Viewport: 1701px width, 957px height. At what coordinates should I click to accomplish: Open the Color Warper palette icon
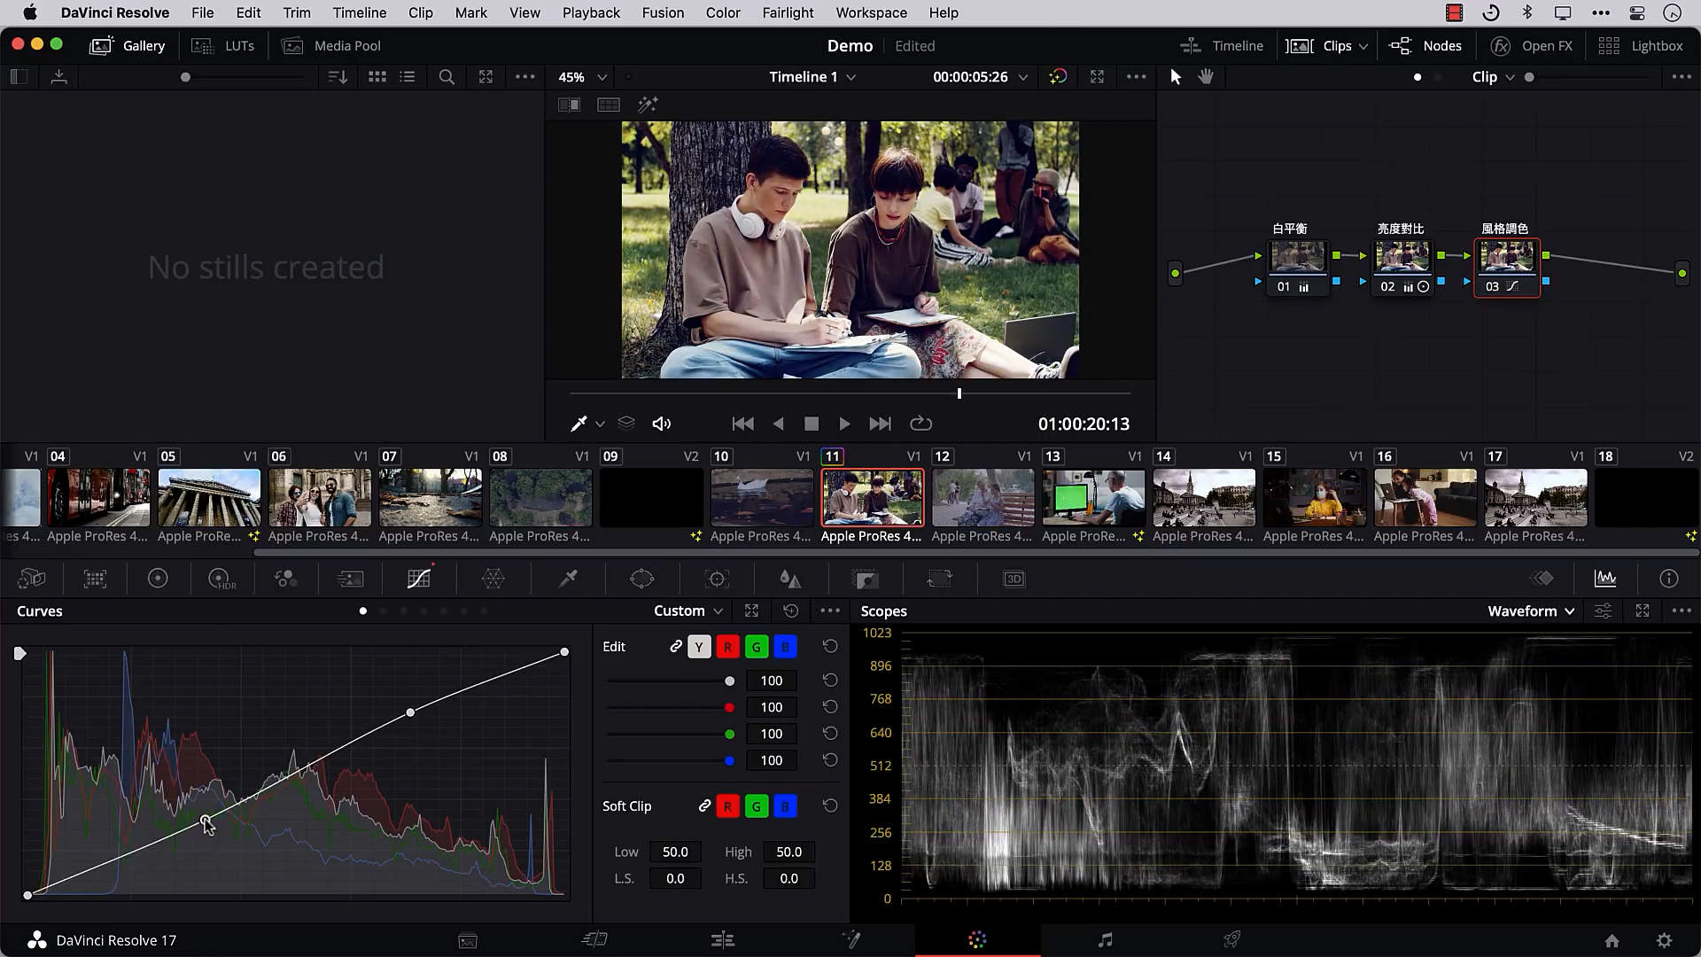[x=493, y=579]
